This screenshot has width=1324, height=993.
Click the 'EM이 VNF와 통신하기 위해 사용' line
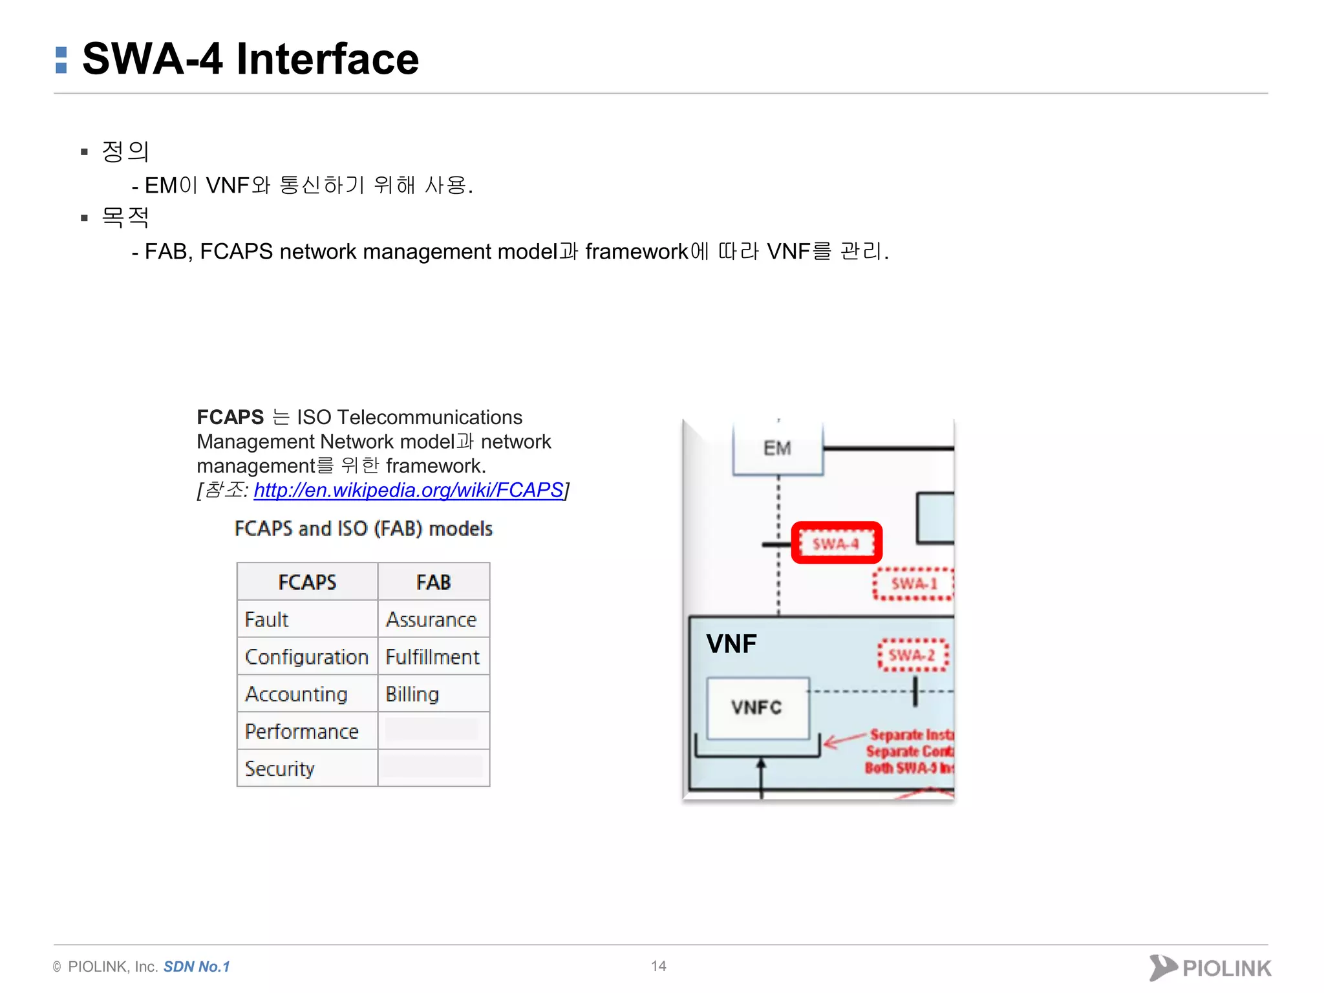point(303,186)
